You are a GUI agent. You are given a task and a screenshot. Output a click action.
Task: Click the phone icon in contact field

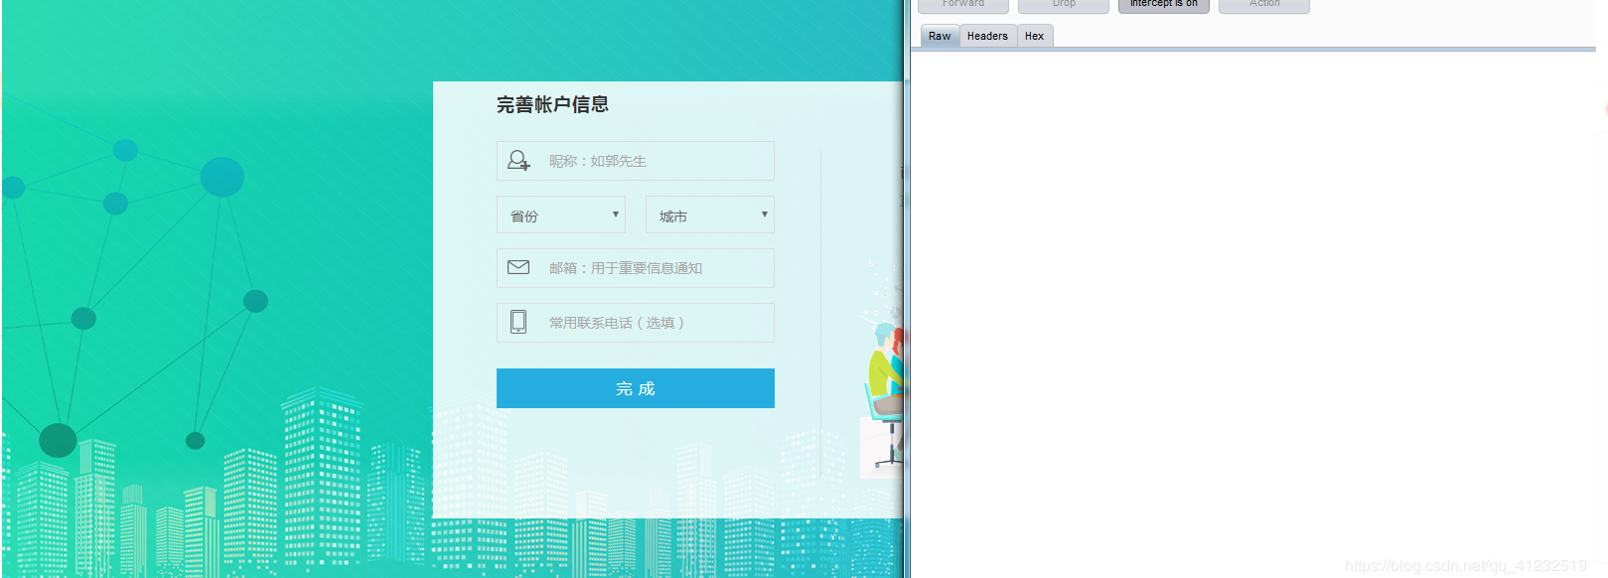(x=518, y=322)
